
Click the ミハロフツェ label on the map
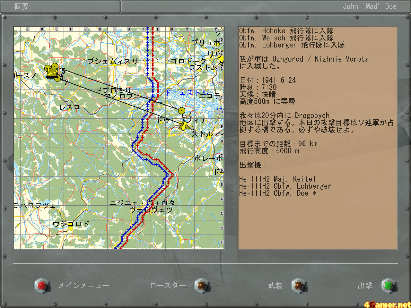pyautogui.click(x=34, y=205)
